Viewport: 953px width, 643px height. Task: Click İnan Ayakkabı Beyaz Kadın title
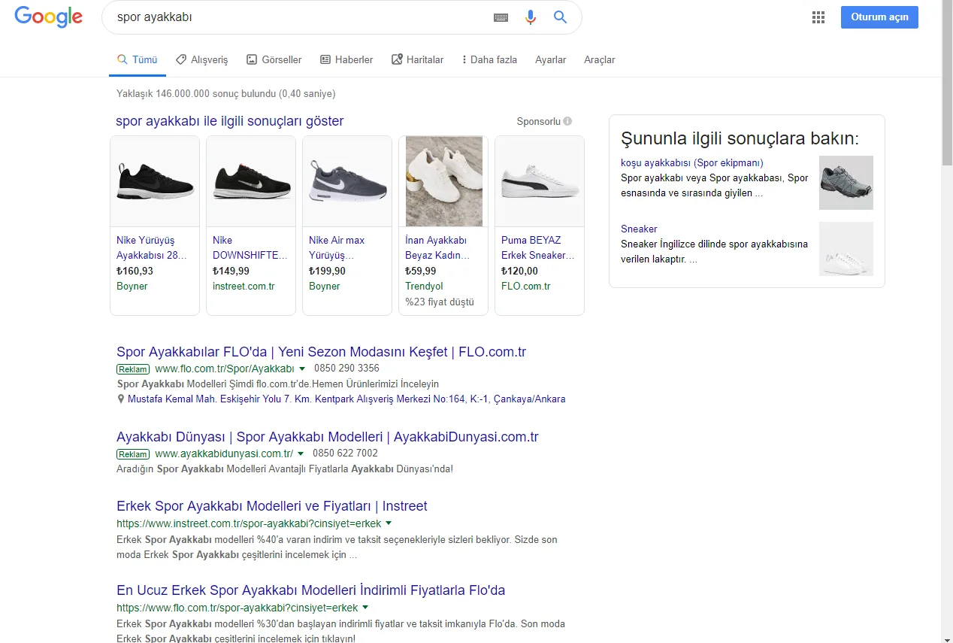pyautogui.click(x=437, y=247)
